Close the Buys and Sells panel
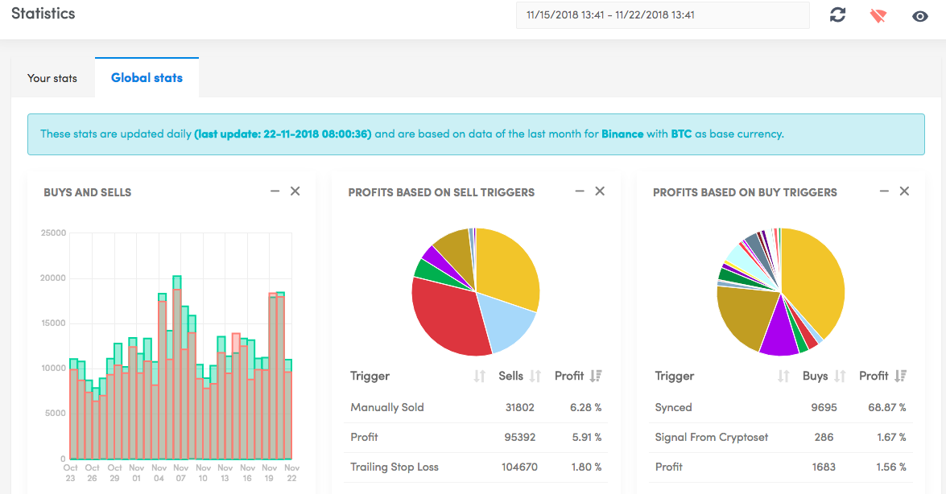The height and width of the screenshot is (494, 946). pos(295,191)
